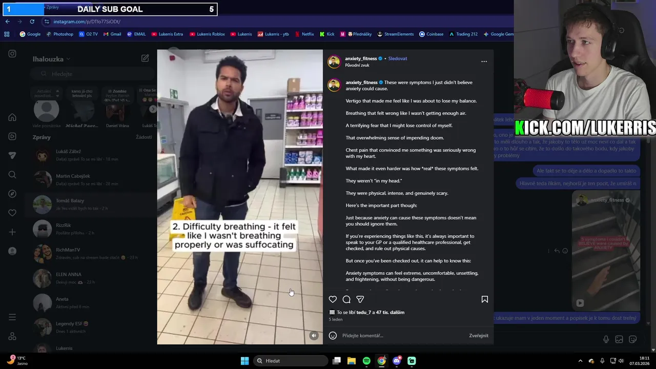Image resolution: width=656 pixels, height=369 pixels.
Task: Open the Photoshop bookmark
Action: pos(59,34)
